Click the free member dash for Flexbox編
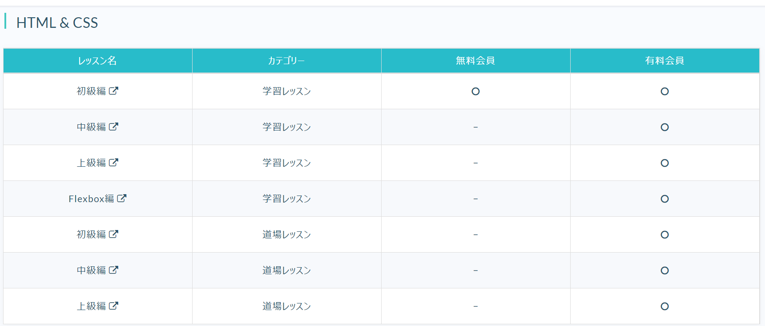The width and height of the screenshot is (765, 326). [475, 199]
